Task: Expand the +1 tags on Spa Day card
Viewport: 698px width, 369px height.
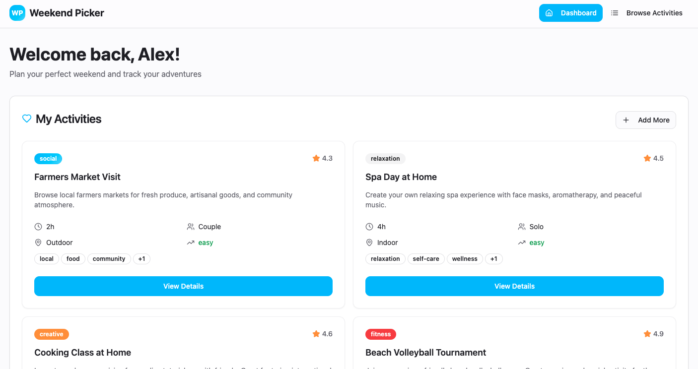Action: point(493,259)
